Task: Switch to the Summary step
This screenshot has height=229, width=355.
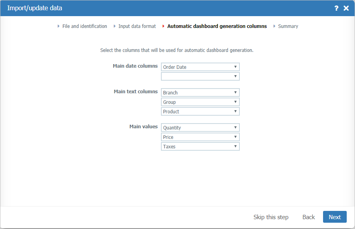Action: pos(288,26)
